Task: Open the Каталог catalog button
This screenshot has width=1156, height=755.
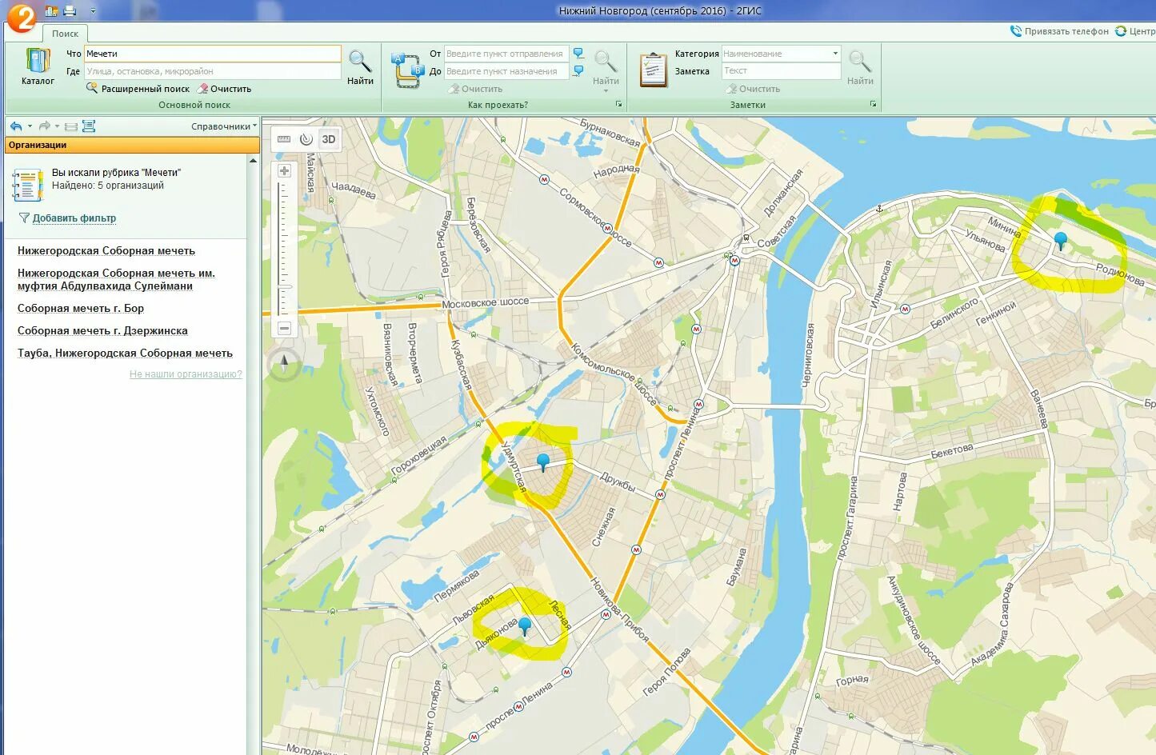Action: [x=37, y=66]
